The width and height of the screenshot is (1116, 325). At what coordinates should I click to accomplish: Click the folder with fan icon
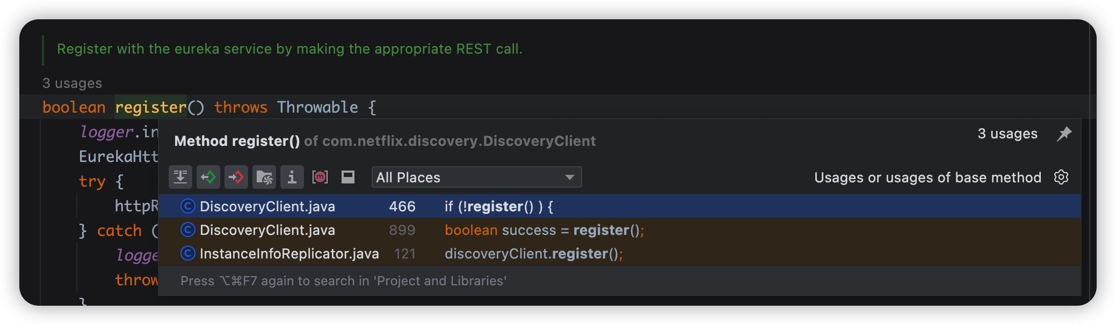click(x=264, y=177)
